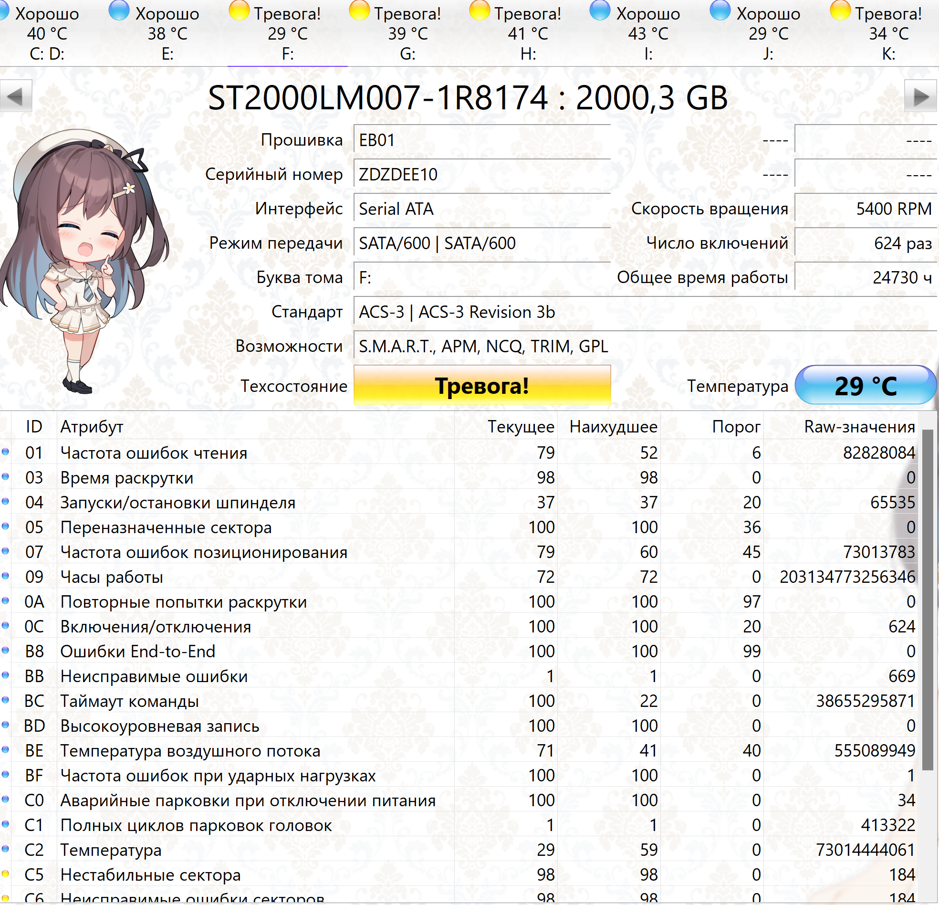Click the Raw-значения column header
This screenshot has width=939, height=905.
(841, 426)
